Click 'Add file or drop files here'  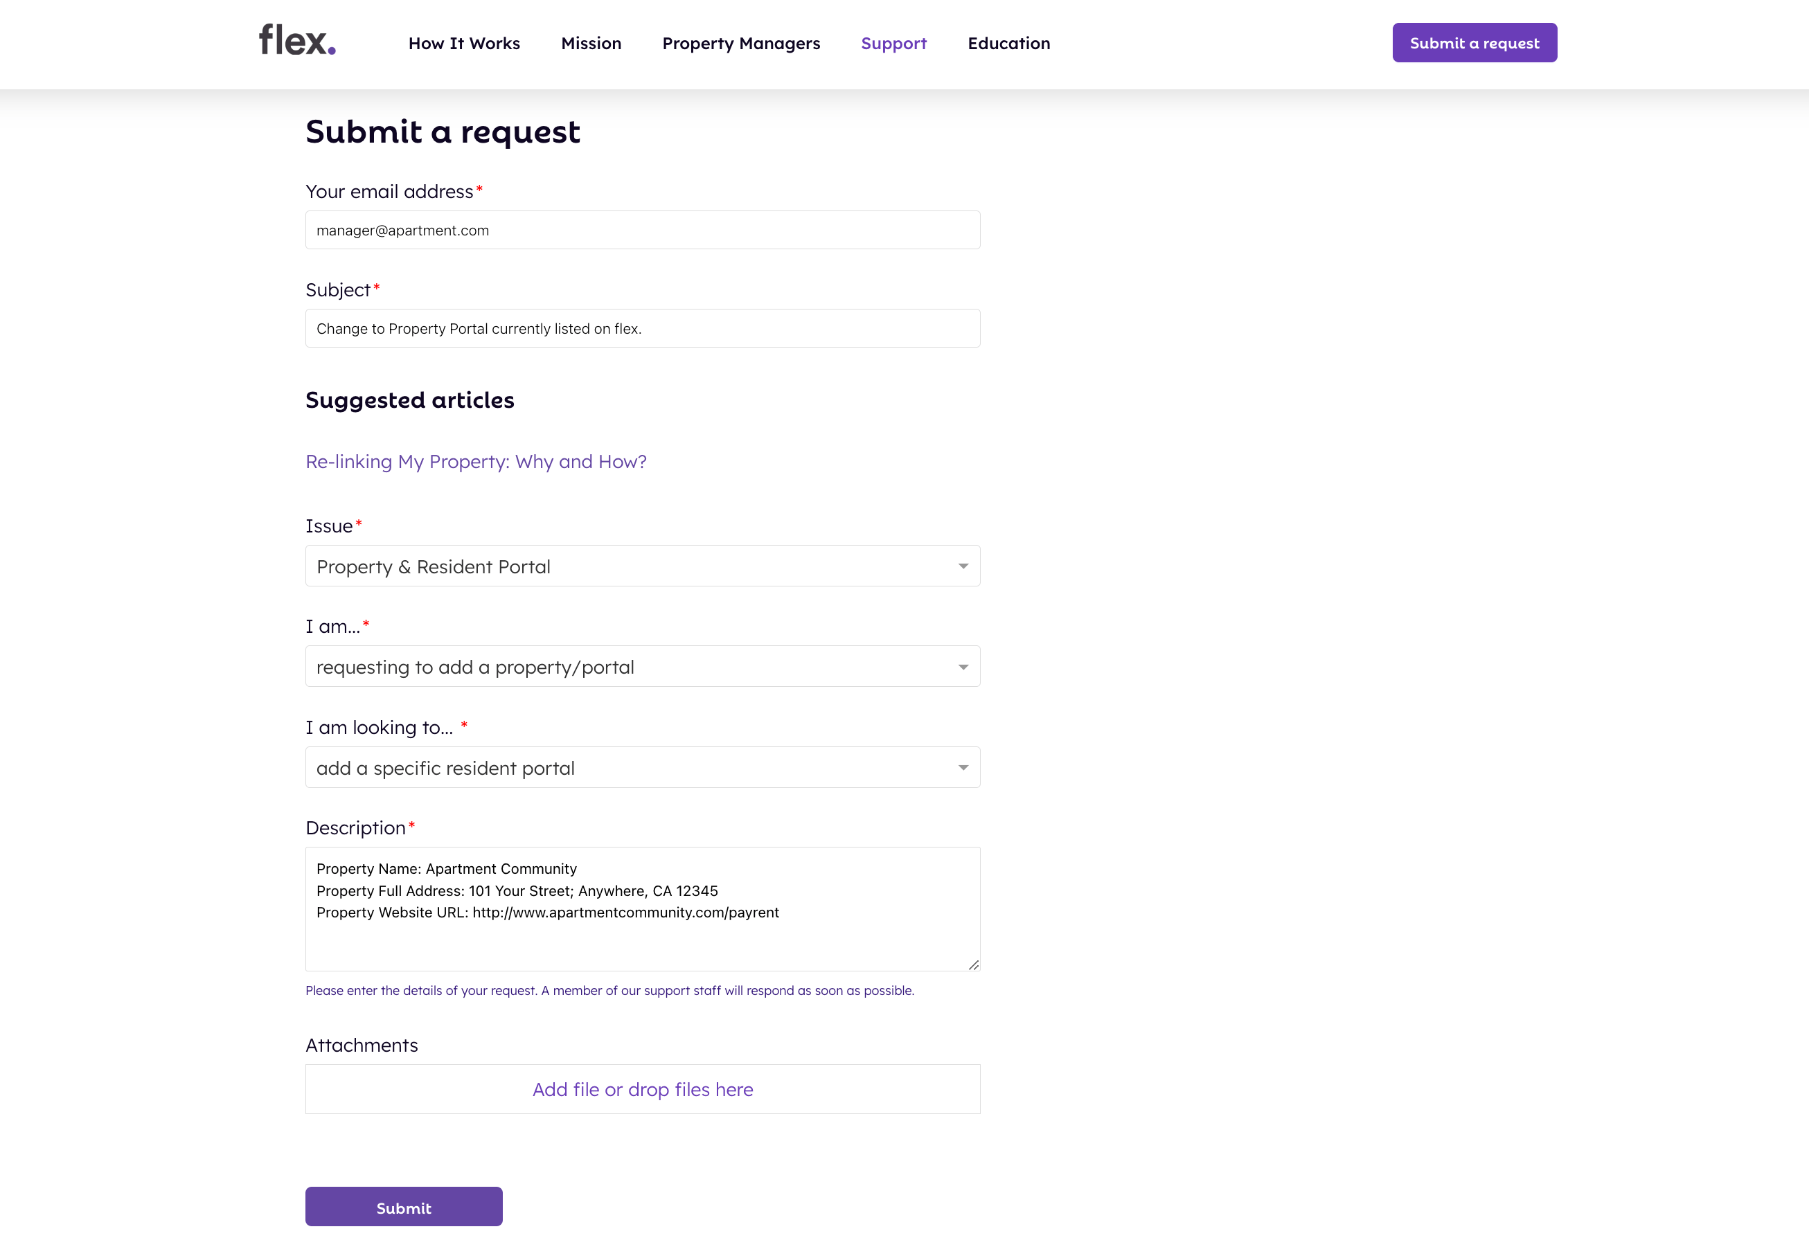pos(642,1089)
